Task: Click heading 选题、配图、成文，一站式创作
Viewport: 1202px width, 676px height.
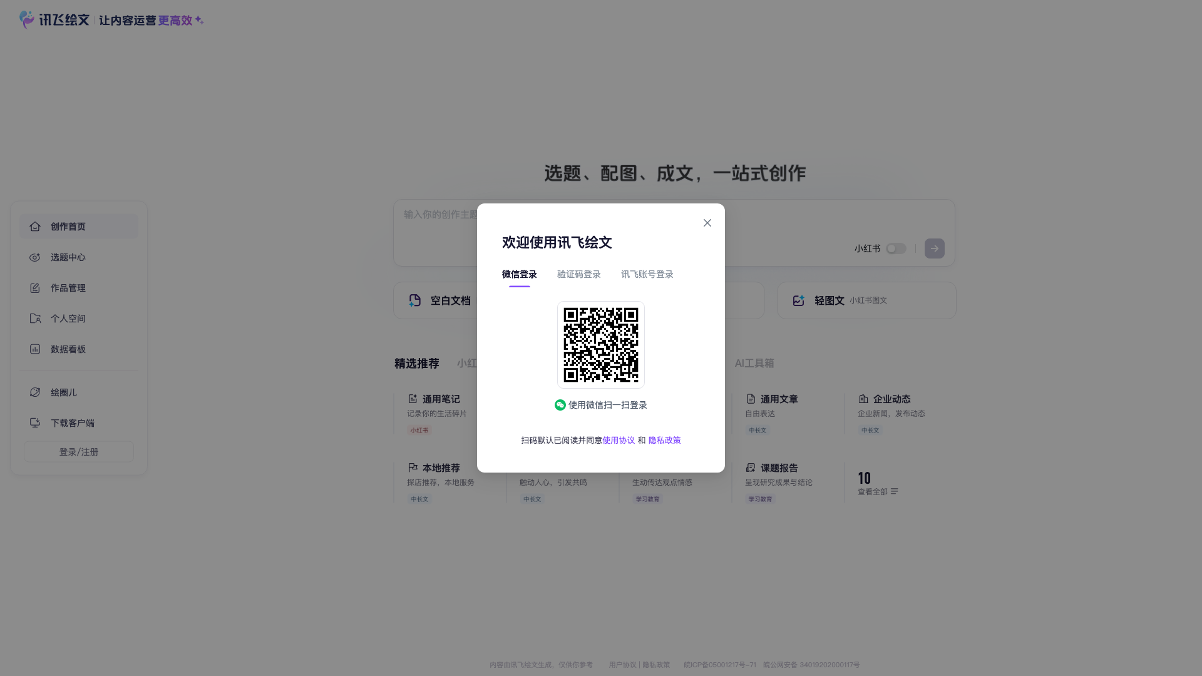Action: (x=675, y=173)
